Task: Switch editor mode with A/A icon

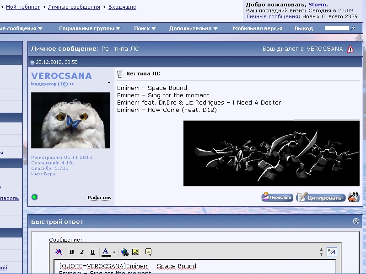Action: (x=332, y=252)
